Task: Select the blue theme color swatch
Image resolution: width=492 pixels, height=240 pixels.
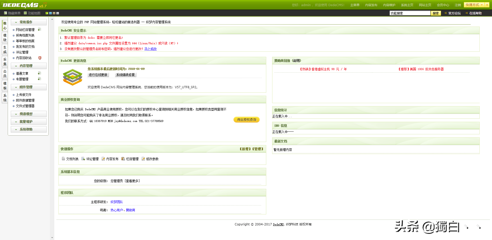Action: [x=50, y=13]
